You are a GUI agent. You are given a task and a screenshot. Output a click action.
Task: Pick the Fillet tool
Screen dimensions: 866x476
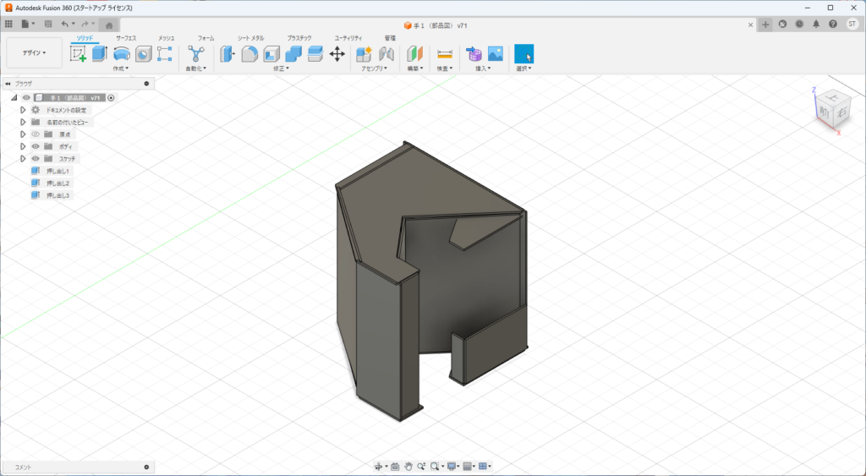[249, 53]
